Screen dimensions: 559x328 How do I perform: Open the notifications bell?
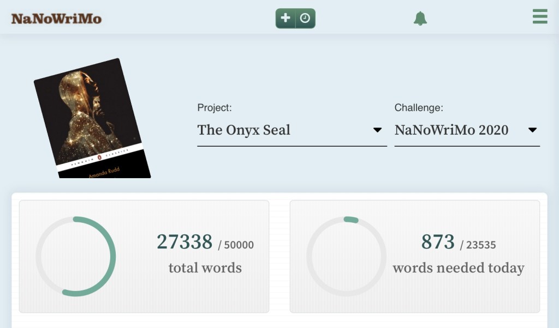point(420,19)
